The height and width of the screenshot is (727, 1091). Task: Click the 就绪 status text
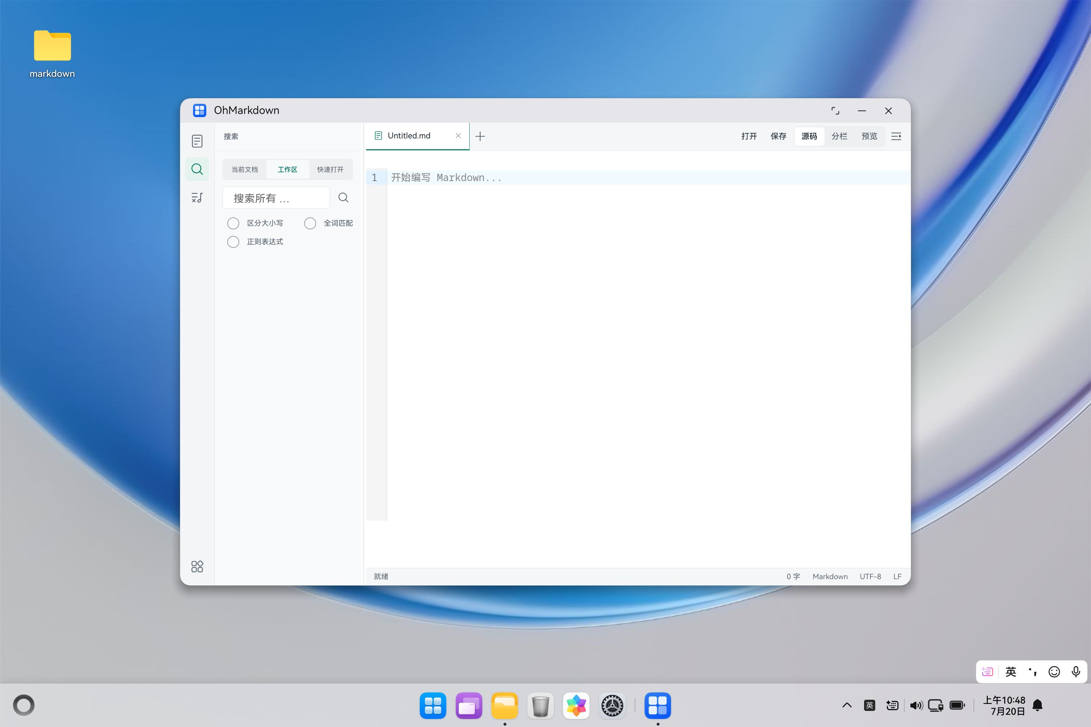click(381, 576)
